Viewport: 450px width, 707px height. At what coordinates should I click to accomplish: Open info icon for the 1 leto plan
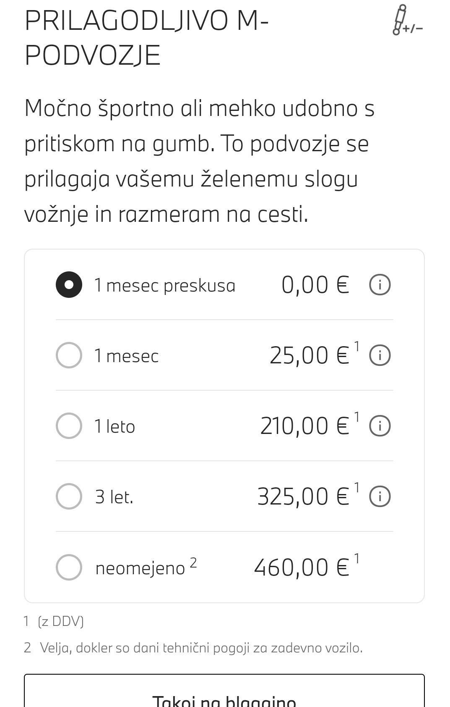(x=380, y=426)
